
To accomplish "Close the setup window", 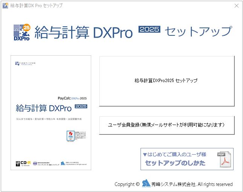I will (x=237, y=6).
